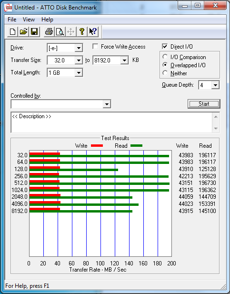230x294 pixels.
Task: Click the Start benchmark button
Action: point(204,104)
